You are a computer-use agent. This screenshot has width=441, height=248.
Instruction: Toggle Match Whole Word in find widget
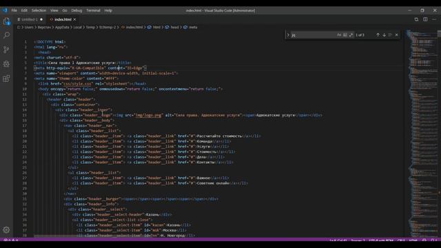[x=345, y=35]
